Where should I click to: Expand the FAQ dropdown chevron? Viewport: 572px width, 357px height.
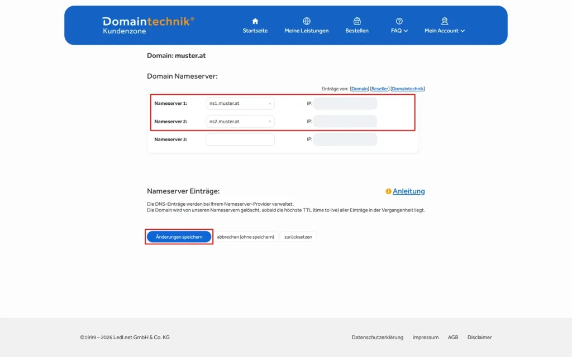coord(406,31)
